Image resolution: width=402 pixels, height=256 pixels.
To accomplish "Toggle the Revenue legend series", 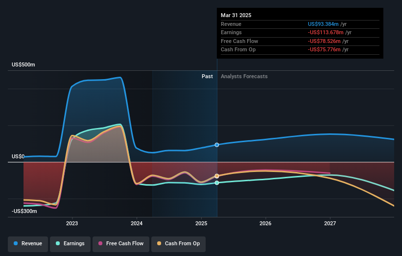I will tap(28, 244).
